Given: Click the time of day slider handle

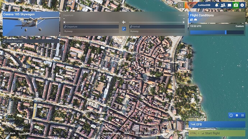Looking at the screenshot, I should coord(226,32).
